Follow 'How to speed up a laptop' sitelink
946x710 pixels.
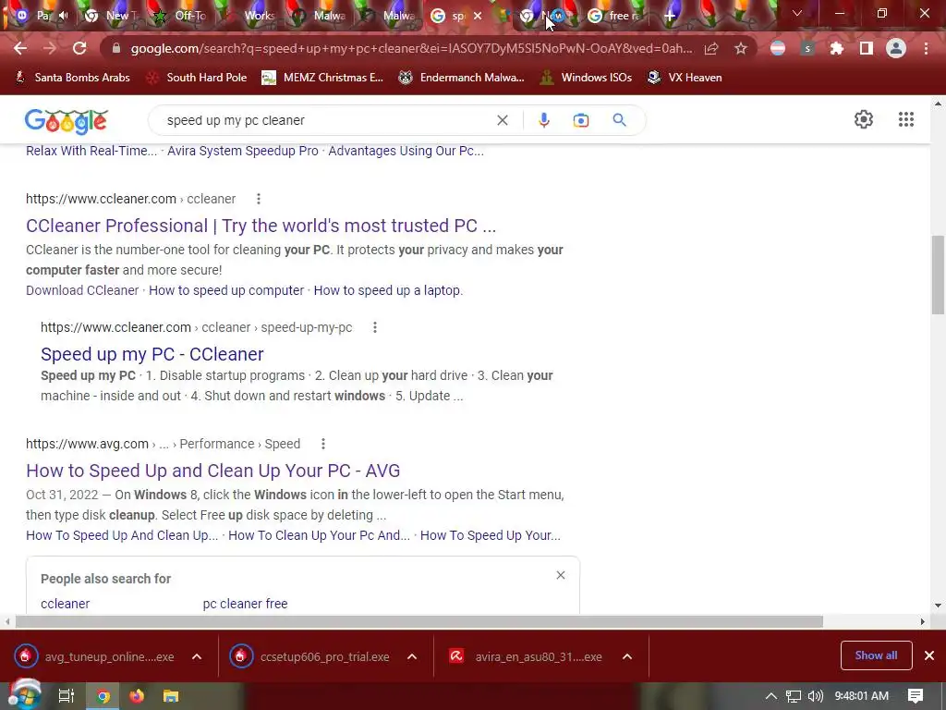(388, 290)
